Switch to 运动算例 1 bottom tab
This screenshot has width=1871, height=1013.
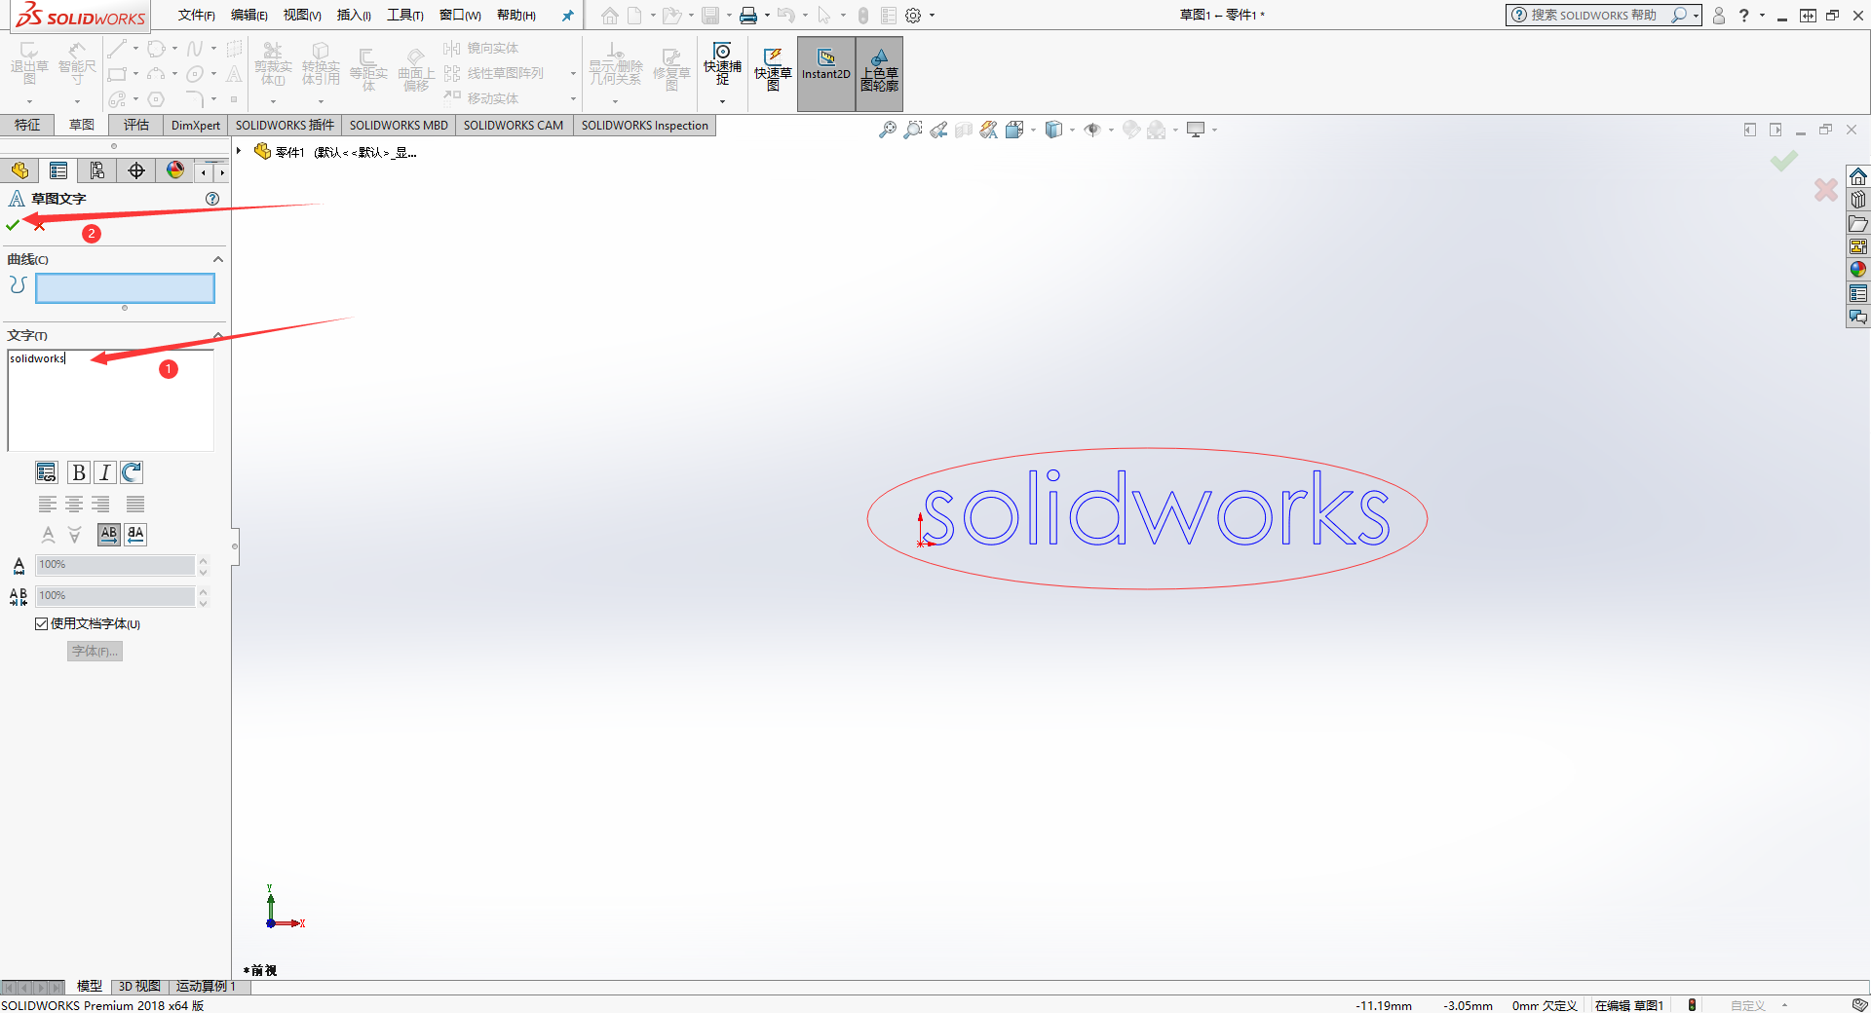(x=207, y=986)
